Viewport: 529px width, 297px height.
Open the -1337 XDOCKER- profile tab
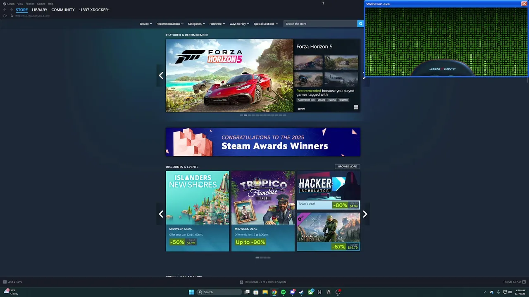(x=94, y=10)
